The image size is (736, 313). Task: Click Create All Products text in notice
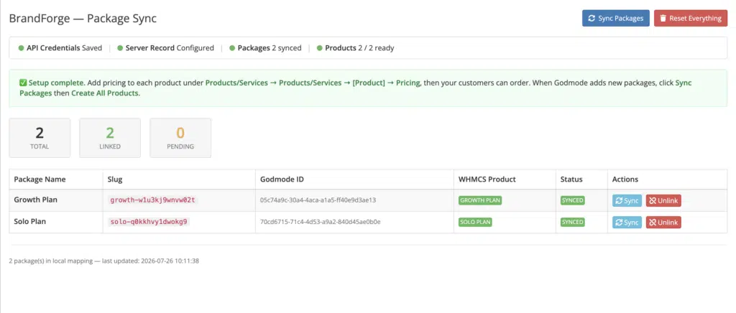[x=105, y=93]
